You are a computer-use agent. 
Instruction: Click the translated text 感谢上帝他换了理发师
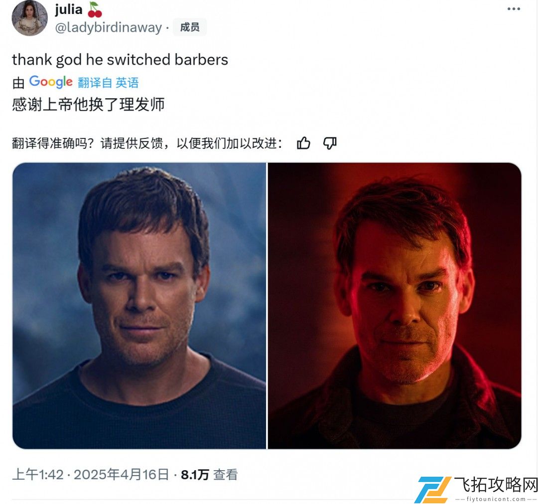click(89, 104)
